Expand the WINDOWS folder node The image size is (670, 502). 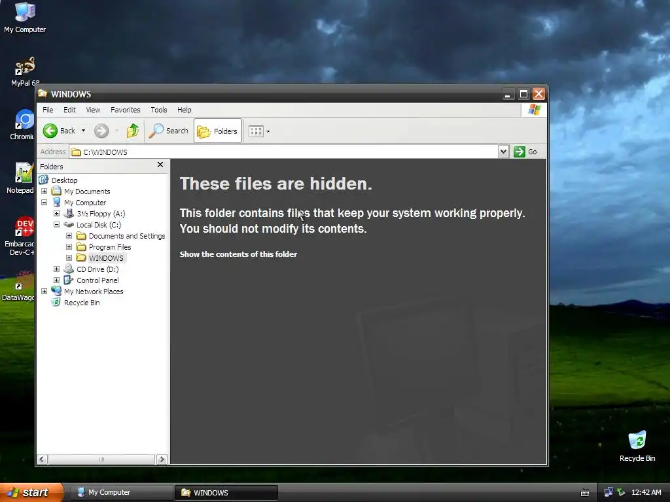click(69, 258)
